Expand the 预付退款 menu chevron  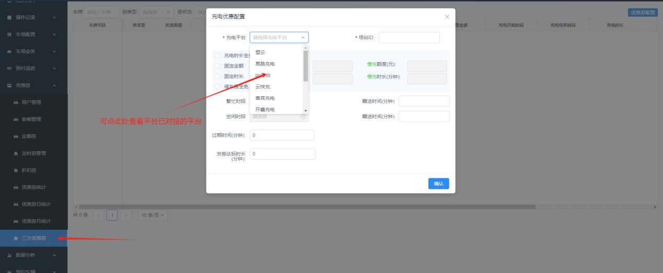pos(55,69)
